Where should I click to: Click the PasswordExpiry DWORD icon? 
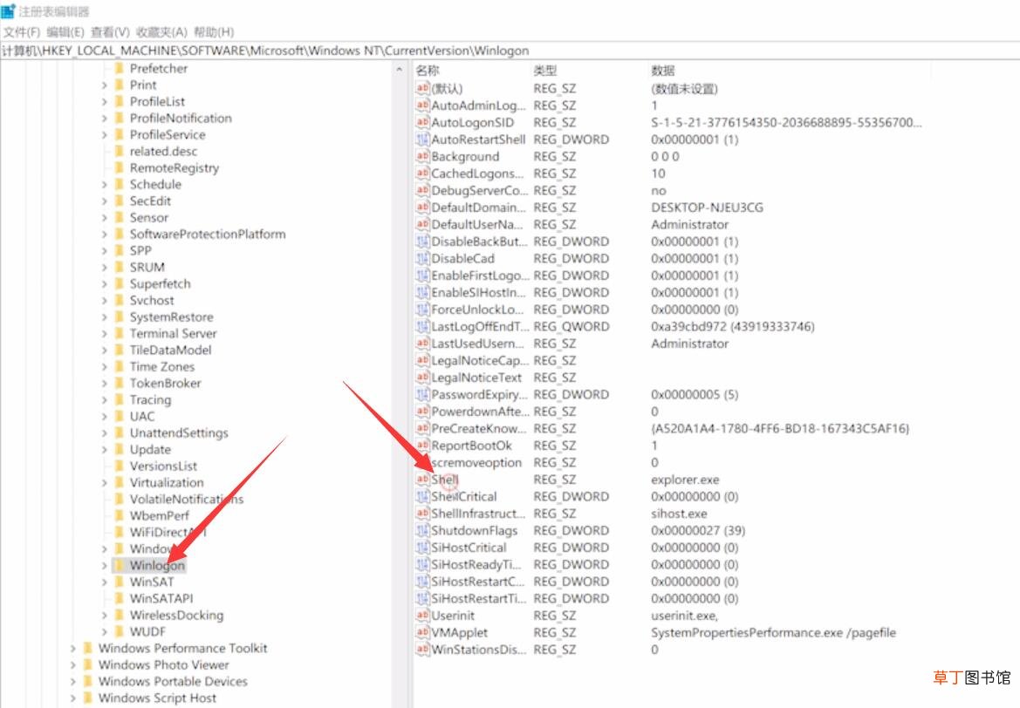(422, 394)
